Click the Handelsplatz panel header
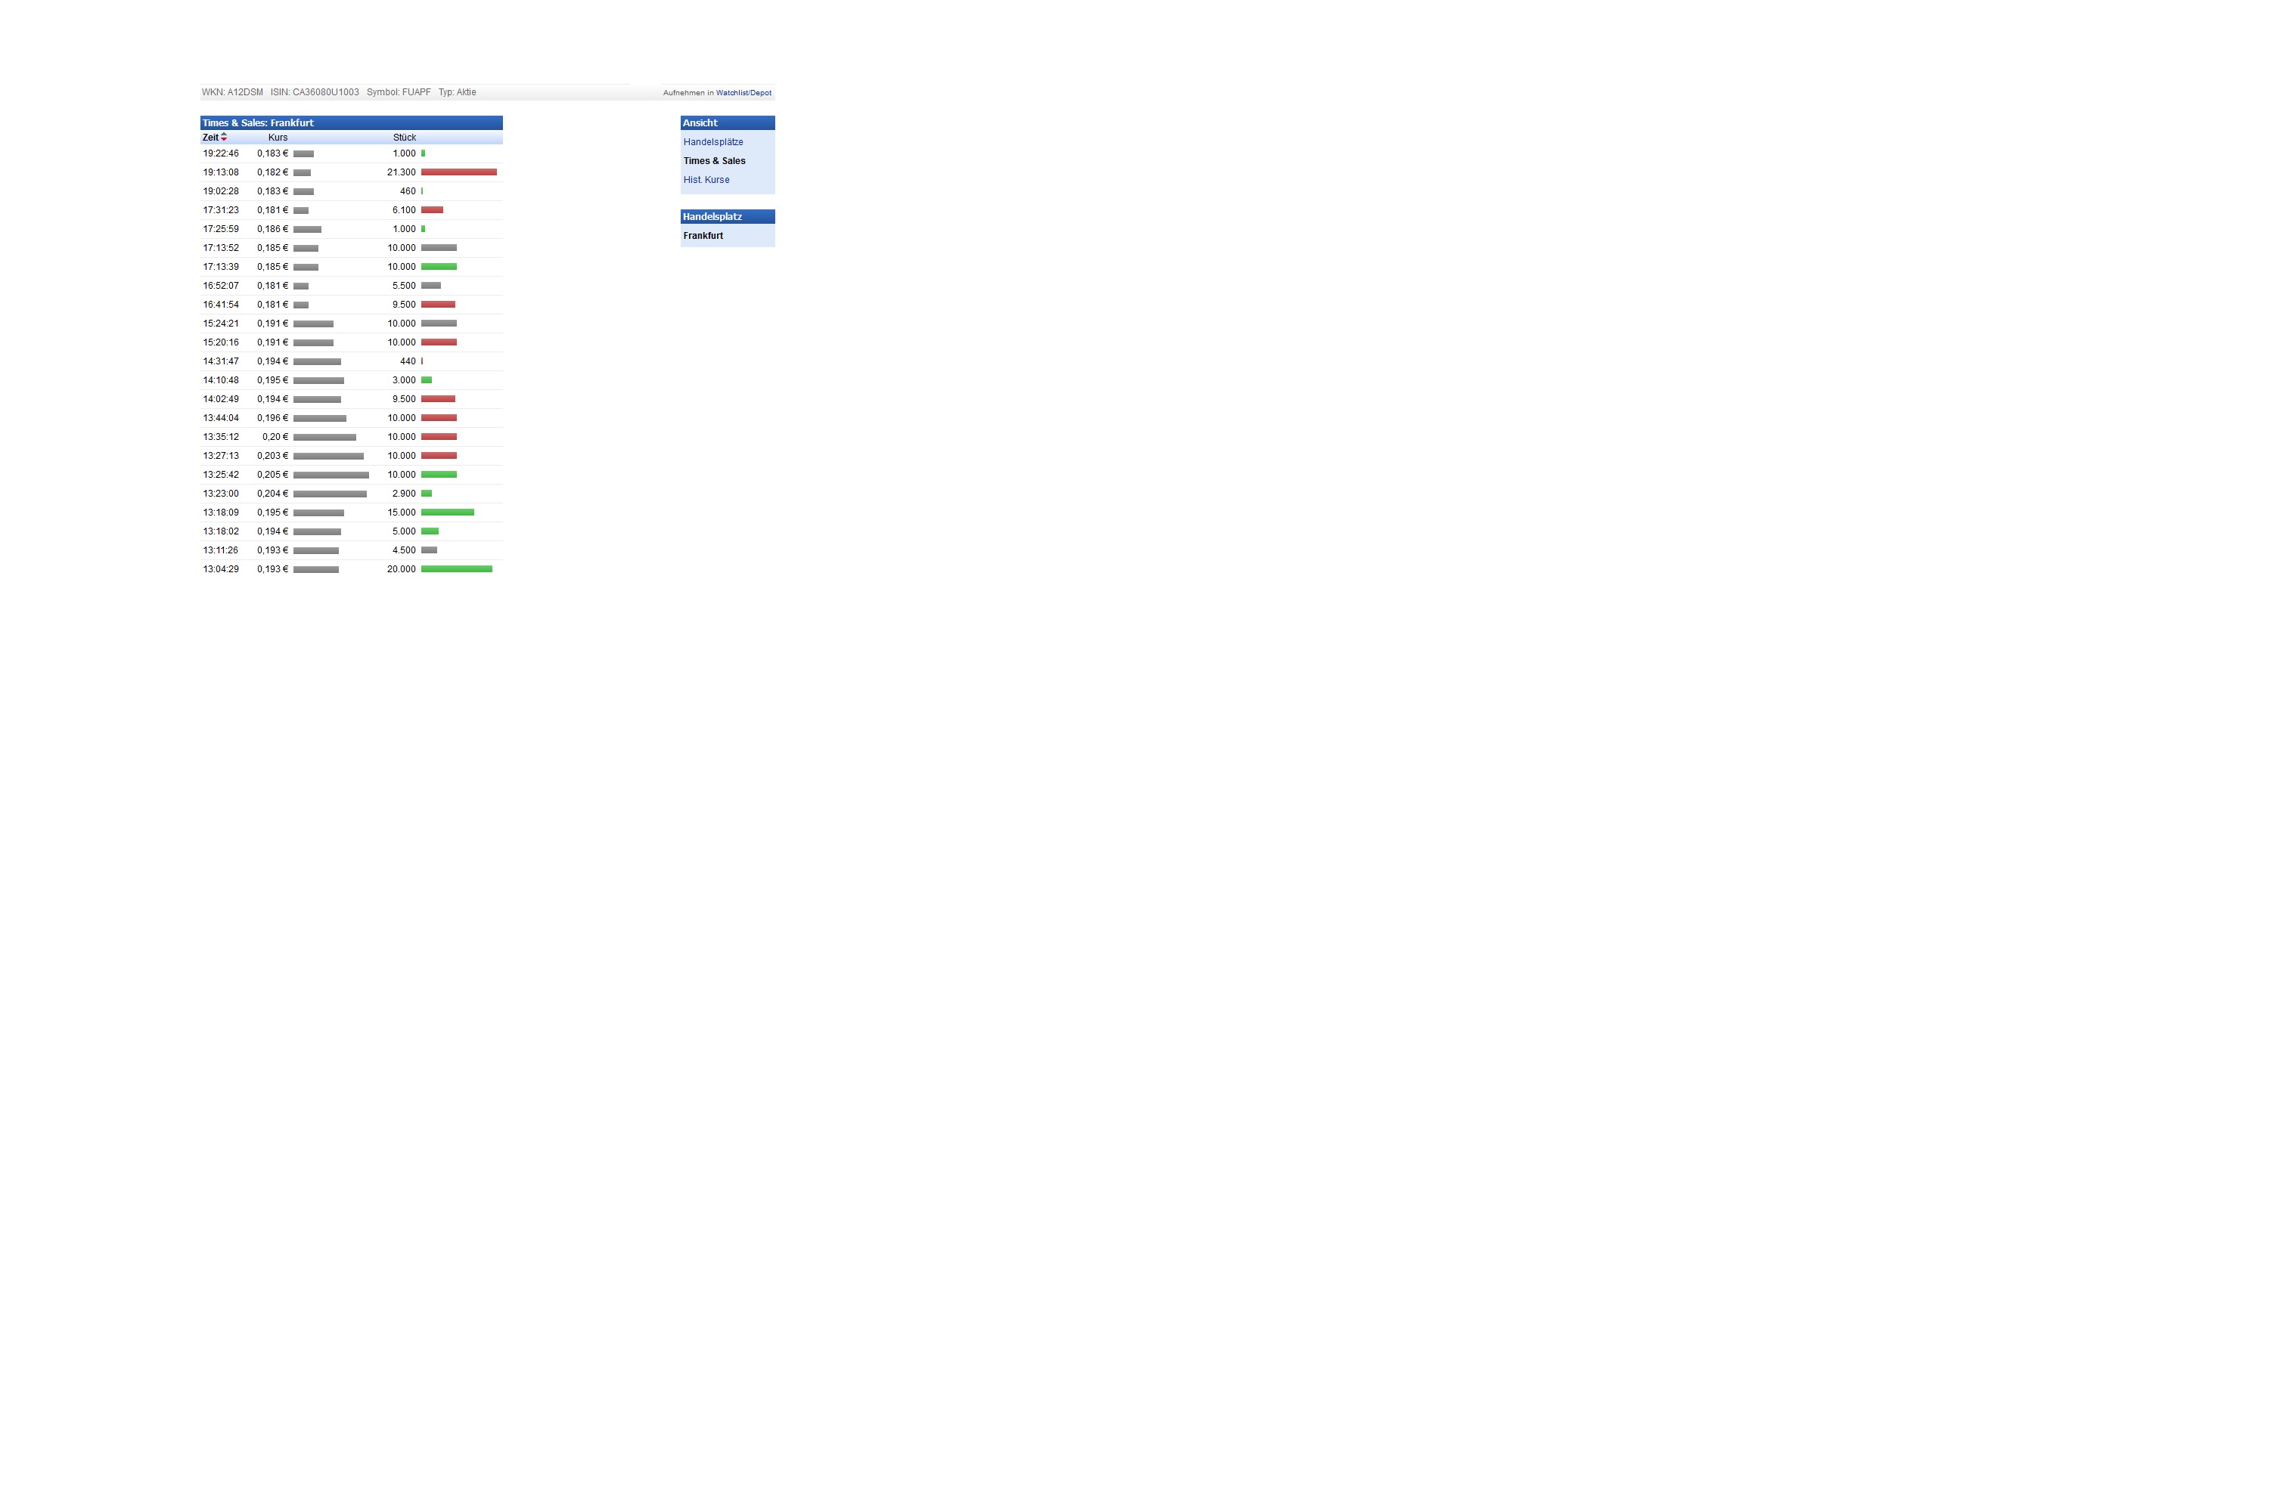 pyautogui.click(x=728, y=216)
